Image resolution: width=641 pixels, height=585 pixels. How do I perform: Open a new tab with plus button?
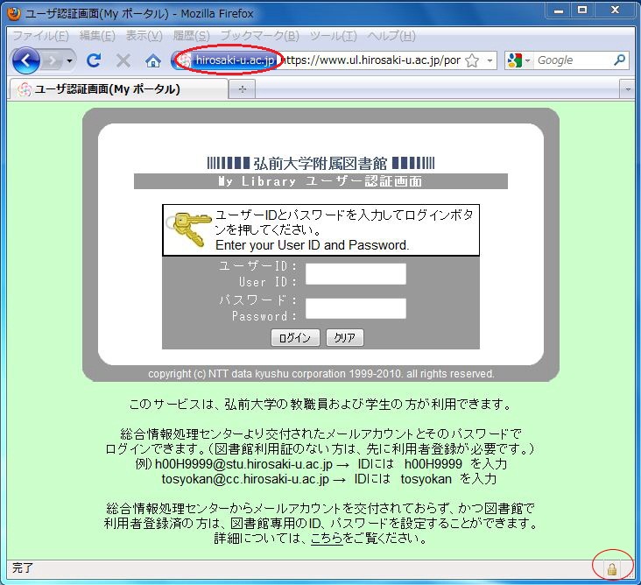pos(243,88)
